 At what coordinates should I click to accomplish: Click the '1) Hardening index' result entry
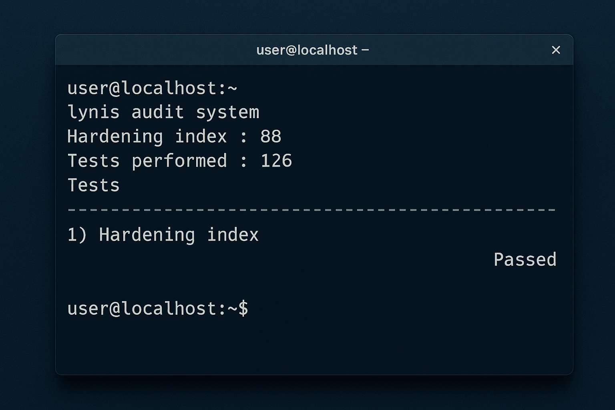click(163, 235)
